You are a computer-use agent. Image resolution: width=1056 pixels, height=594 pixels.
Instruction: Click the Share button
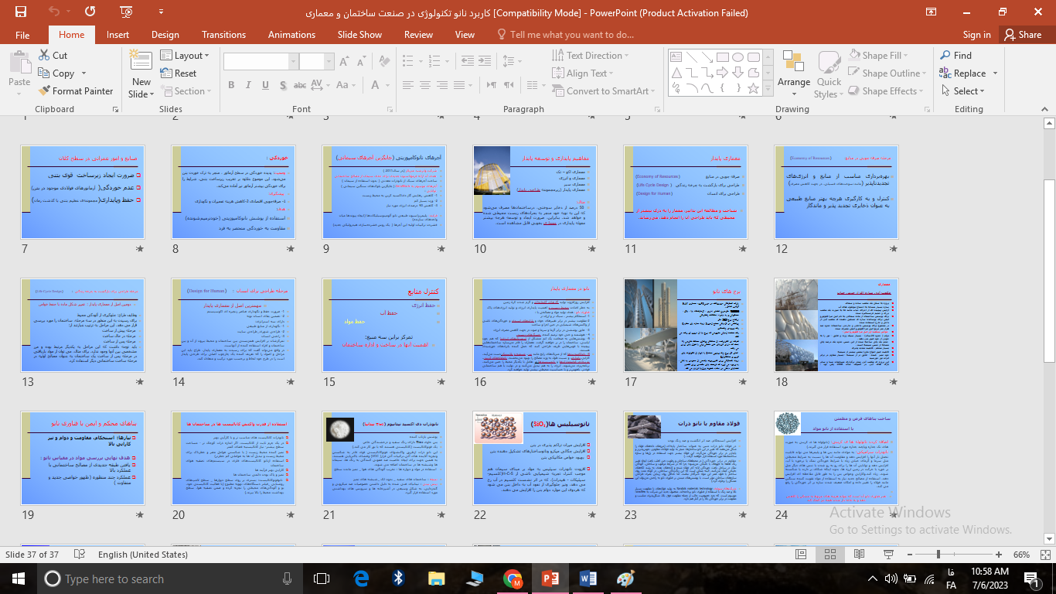pyautogui.click(x=1022, y=35)
